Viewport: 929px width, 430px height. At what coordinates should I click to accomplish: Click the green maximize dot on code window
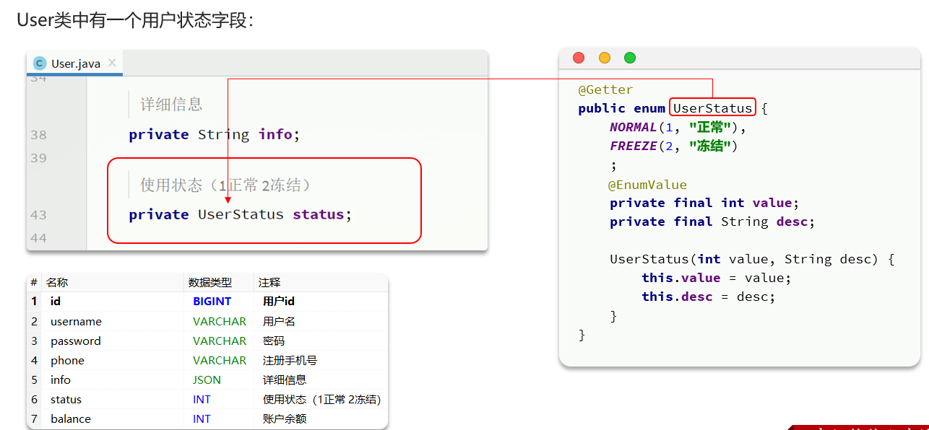coord(630,58)
